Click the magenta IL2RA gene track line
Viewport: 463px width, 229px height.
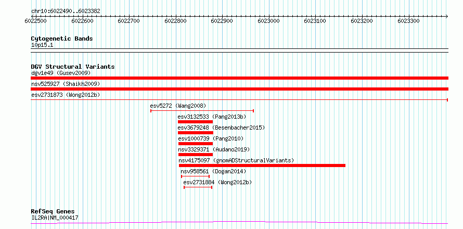[x=239, y=222]
